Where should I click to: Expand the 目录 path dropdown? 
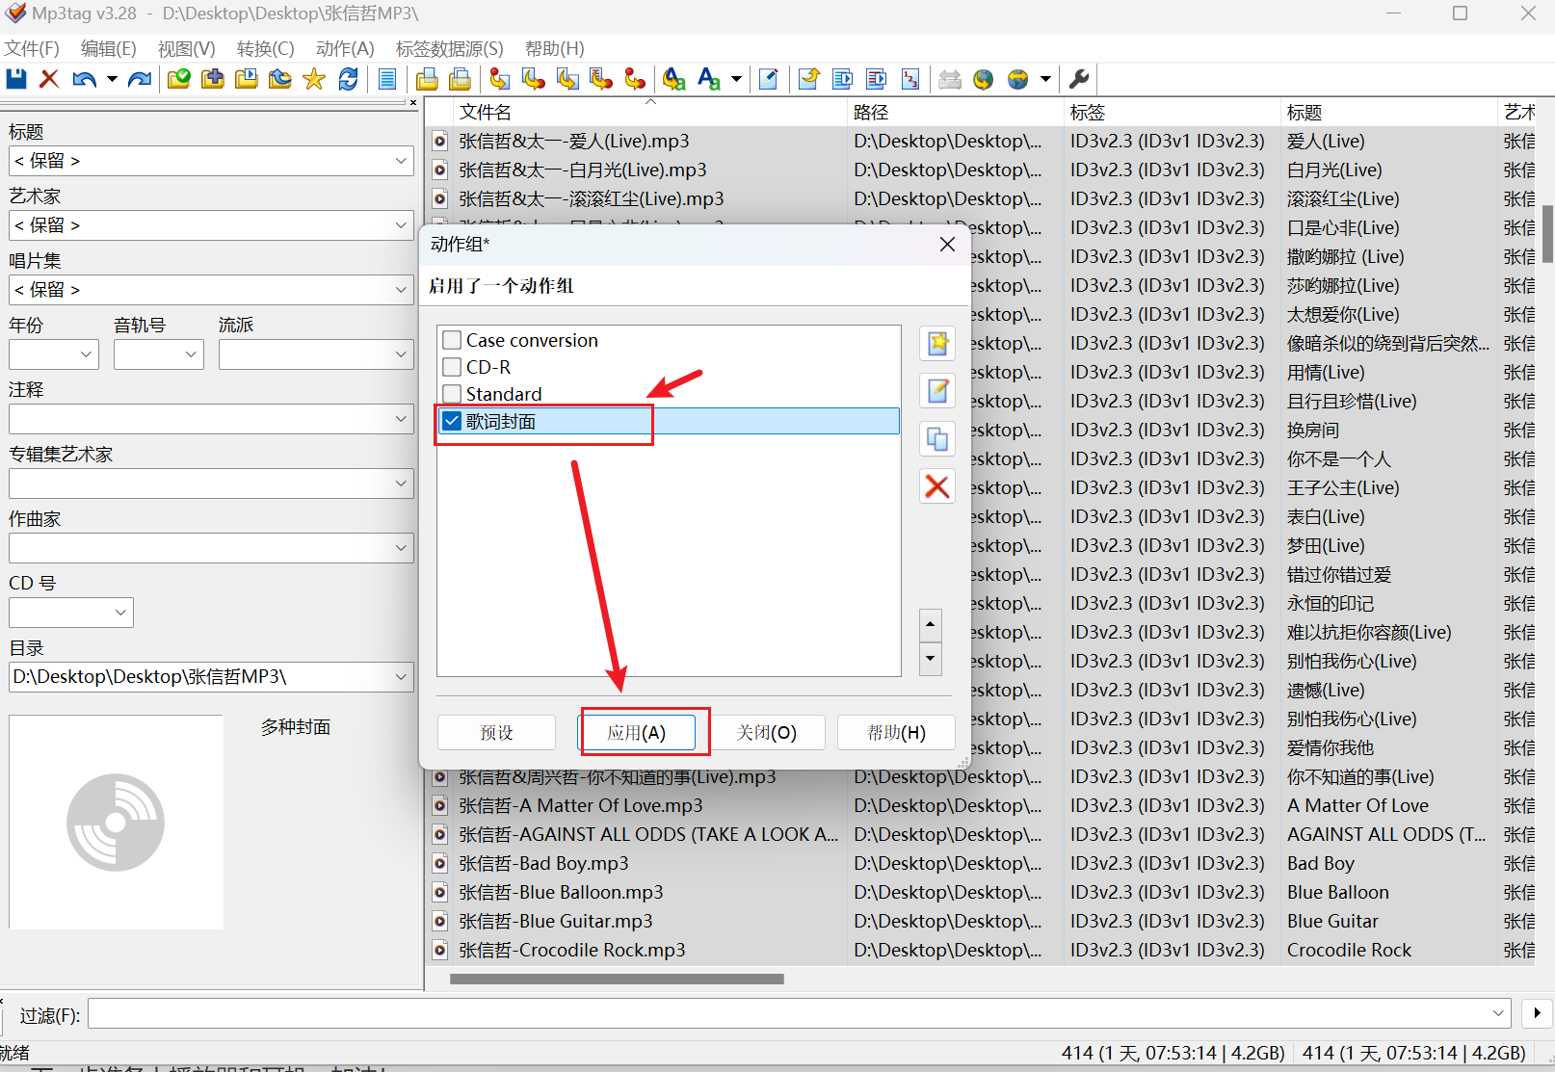[x=401, y=677]
